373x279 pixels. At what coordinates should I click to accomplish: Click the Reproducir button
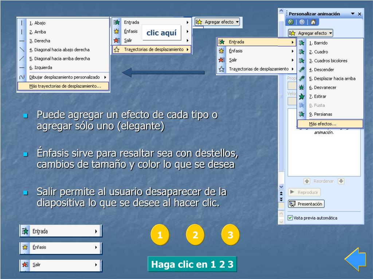304,192
